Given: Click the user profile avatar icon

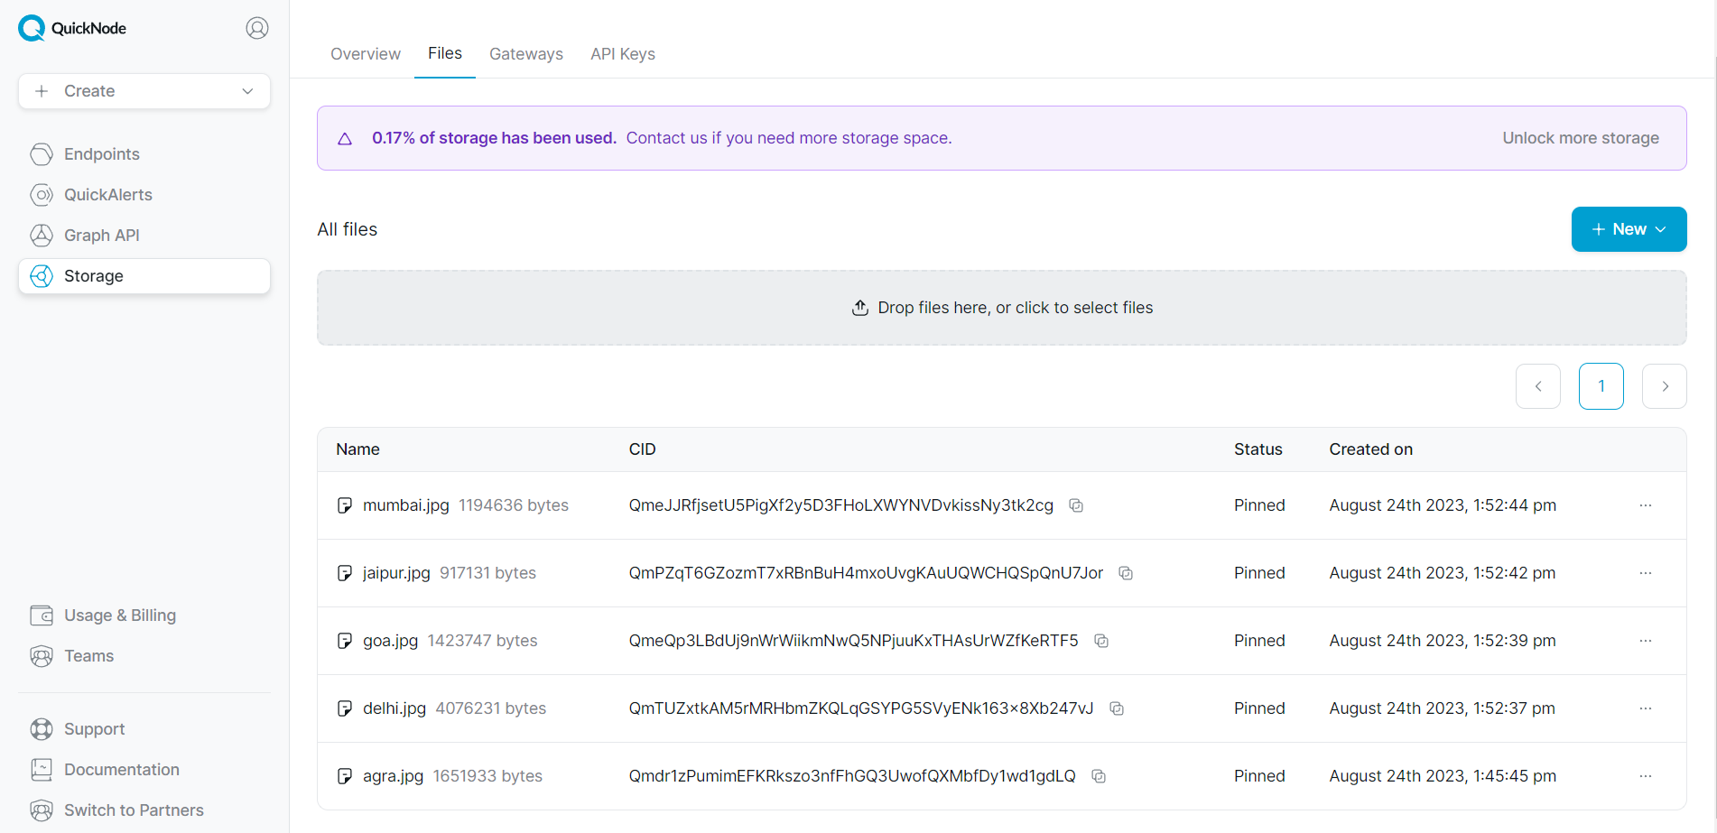Looking at the screenshot, I should pyautogui.click(x=257, y=28).
